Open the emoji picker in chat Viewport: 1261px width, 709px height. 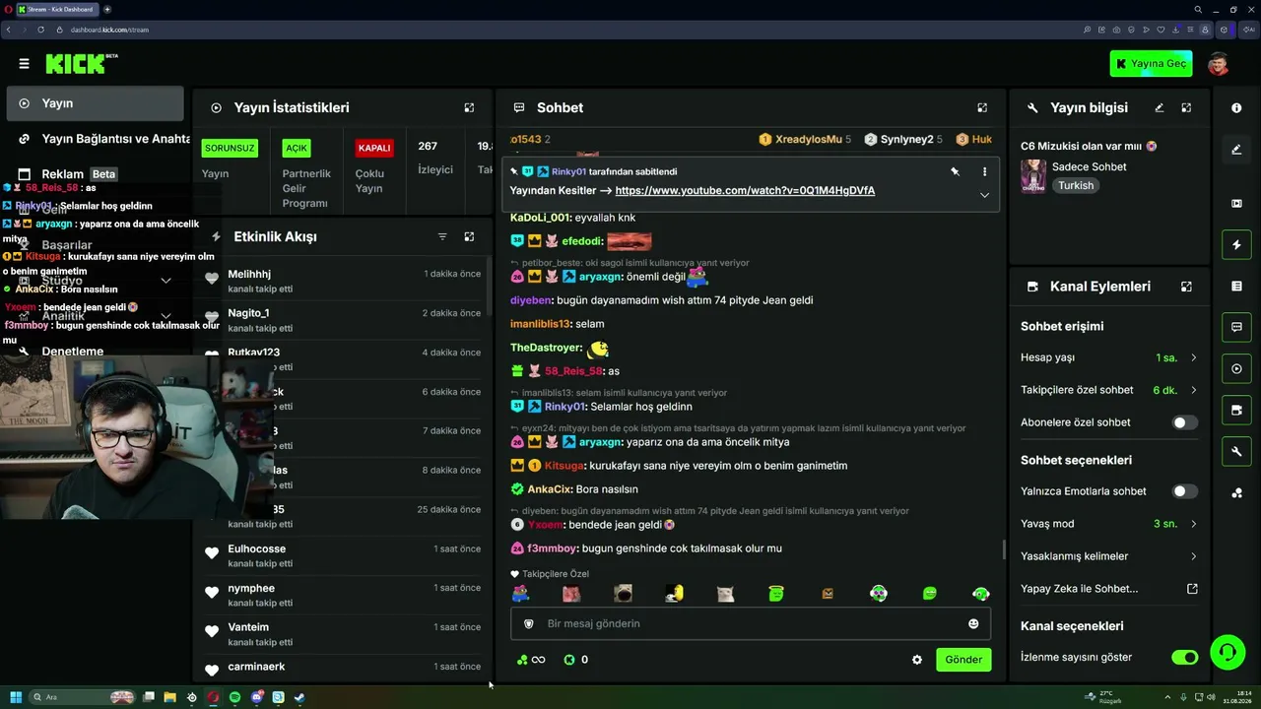coord(973,623)
